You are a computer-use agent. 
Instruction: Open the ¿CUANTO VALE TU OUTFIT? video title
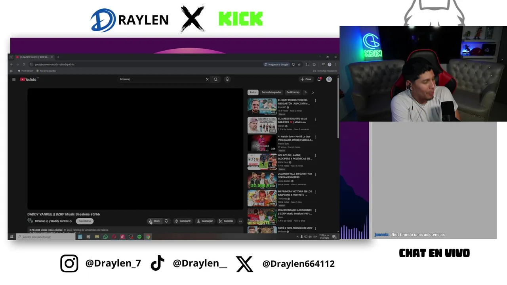[295, 175]
